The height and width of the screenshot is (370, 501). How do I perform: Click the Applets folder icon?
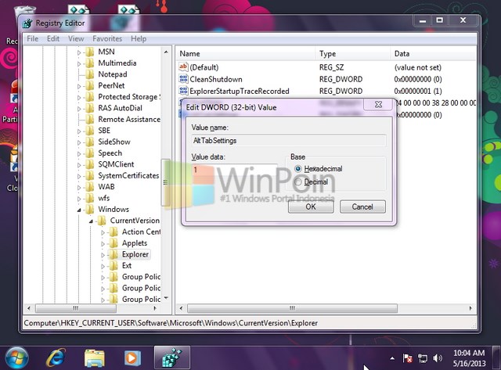pyautogui.click(x=114, y=243)
